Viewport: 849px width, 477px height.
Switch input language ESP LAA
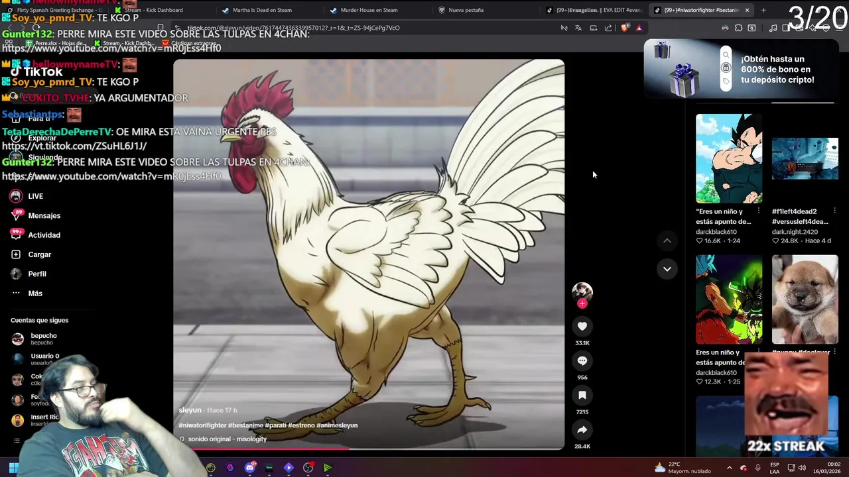pos(774,468)
